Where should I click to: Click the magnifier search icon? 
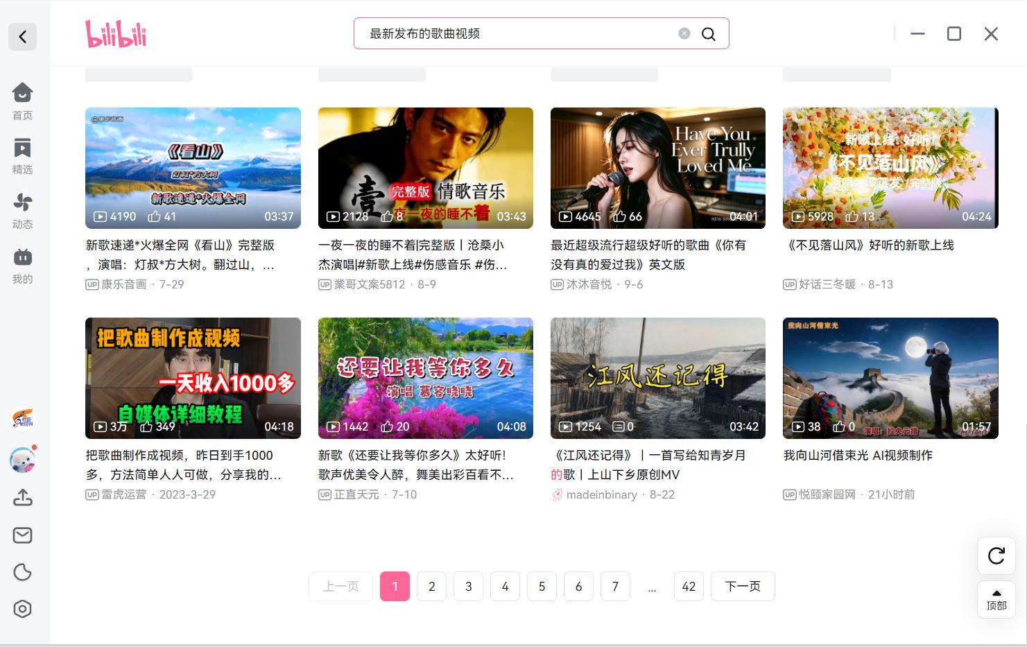coord(709,34)
